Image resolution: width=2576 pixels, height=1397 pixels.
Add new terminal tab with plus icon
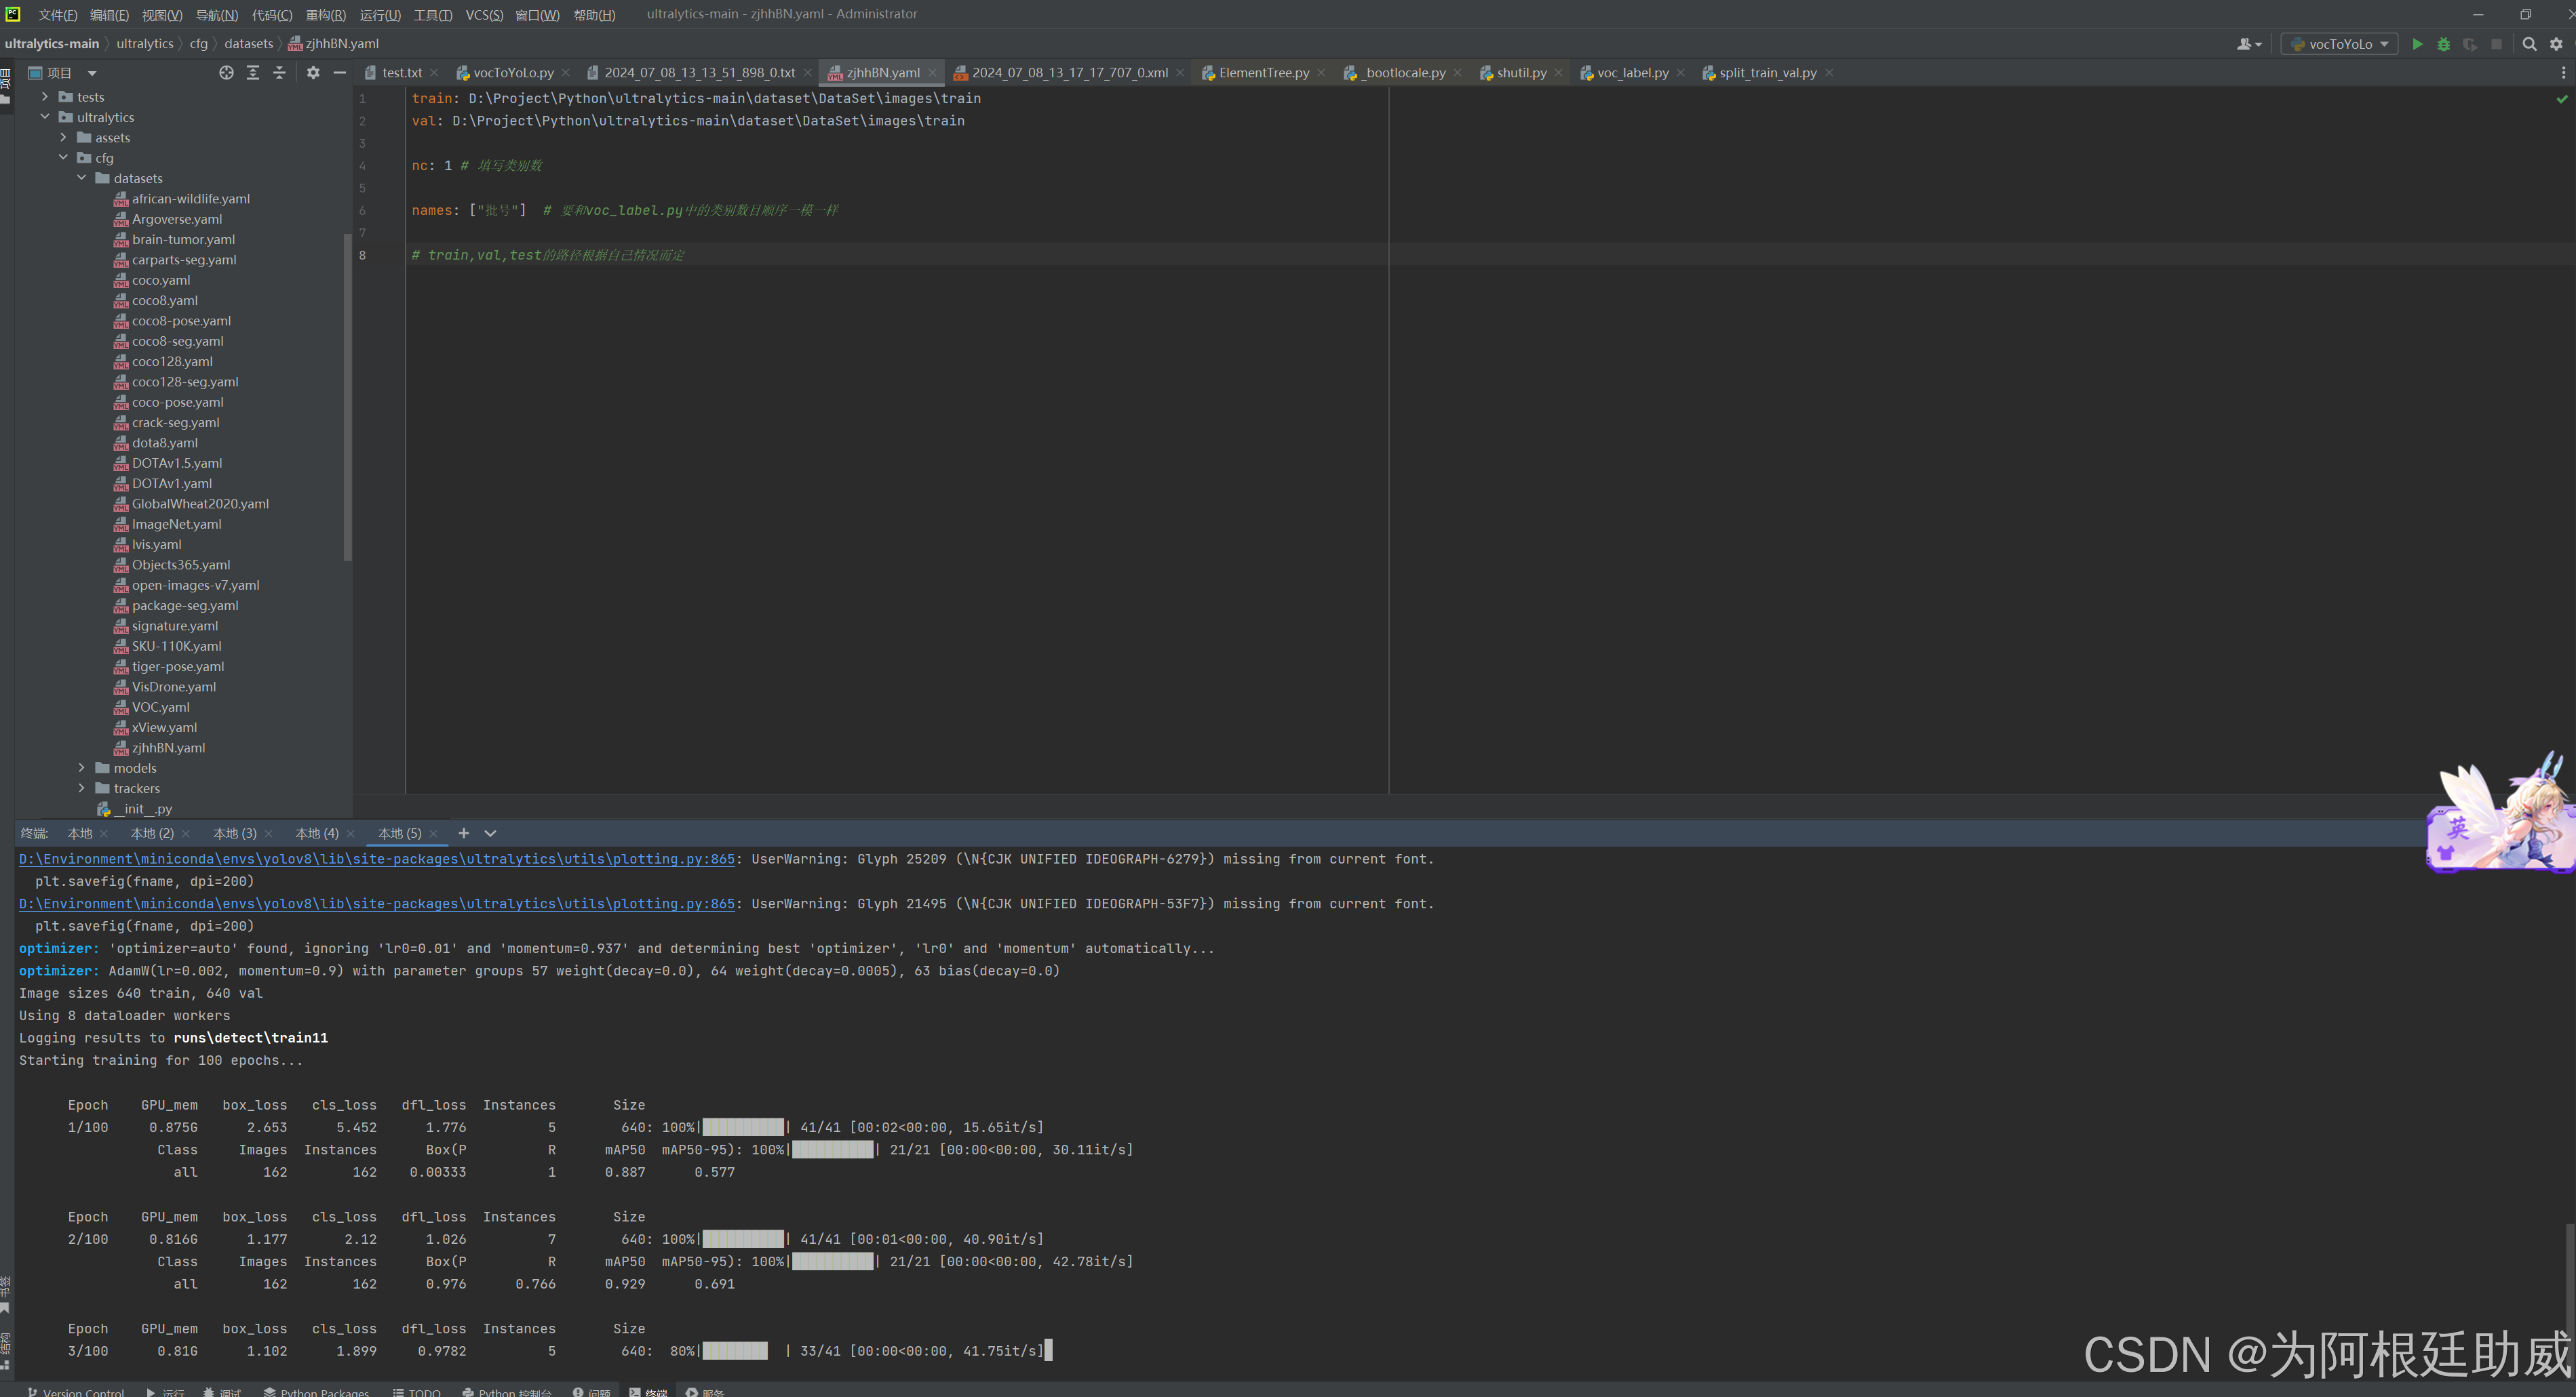[x=463, y=834]
